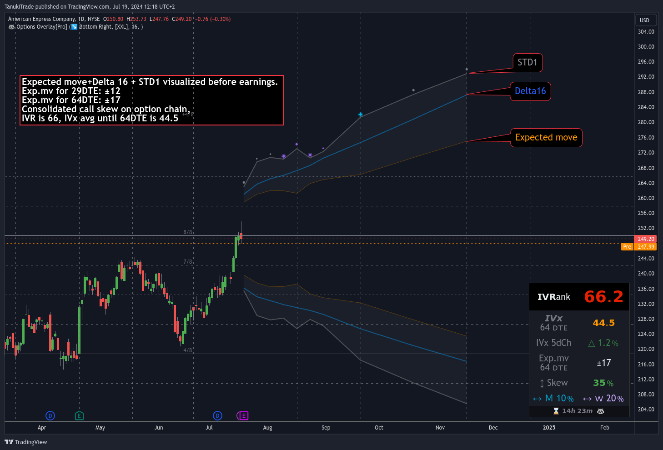Screen dimensions: 663x450
Task: Click the Feb label on the time axis
Action: 605,428
